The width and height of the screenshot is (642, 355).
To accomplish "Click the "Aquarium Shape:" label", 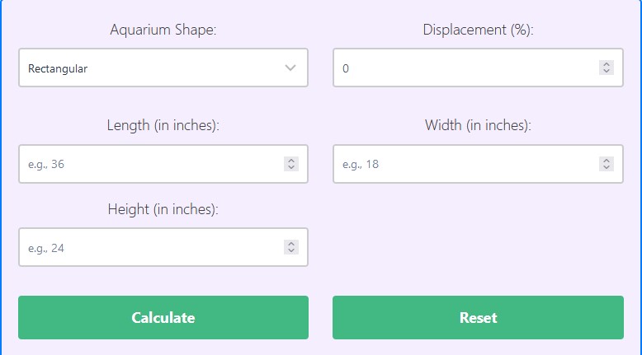I will click(163, 30).
